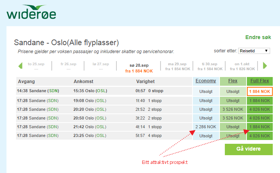This screenshot has height=173, width=280.
Task: Select Flex 3 526 NOK for 20:50 arrival
Action: [233, 118]
